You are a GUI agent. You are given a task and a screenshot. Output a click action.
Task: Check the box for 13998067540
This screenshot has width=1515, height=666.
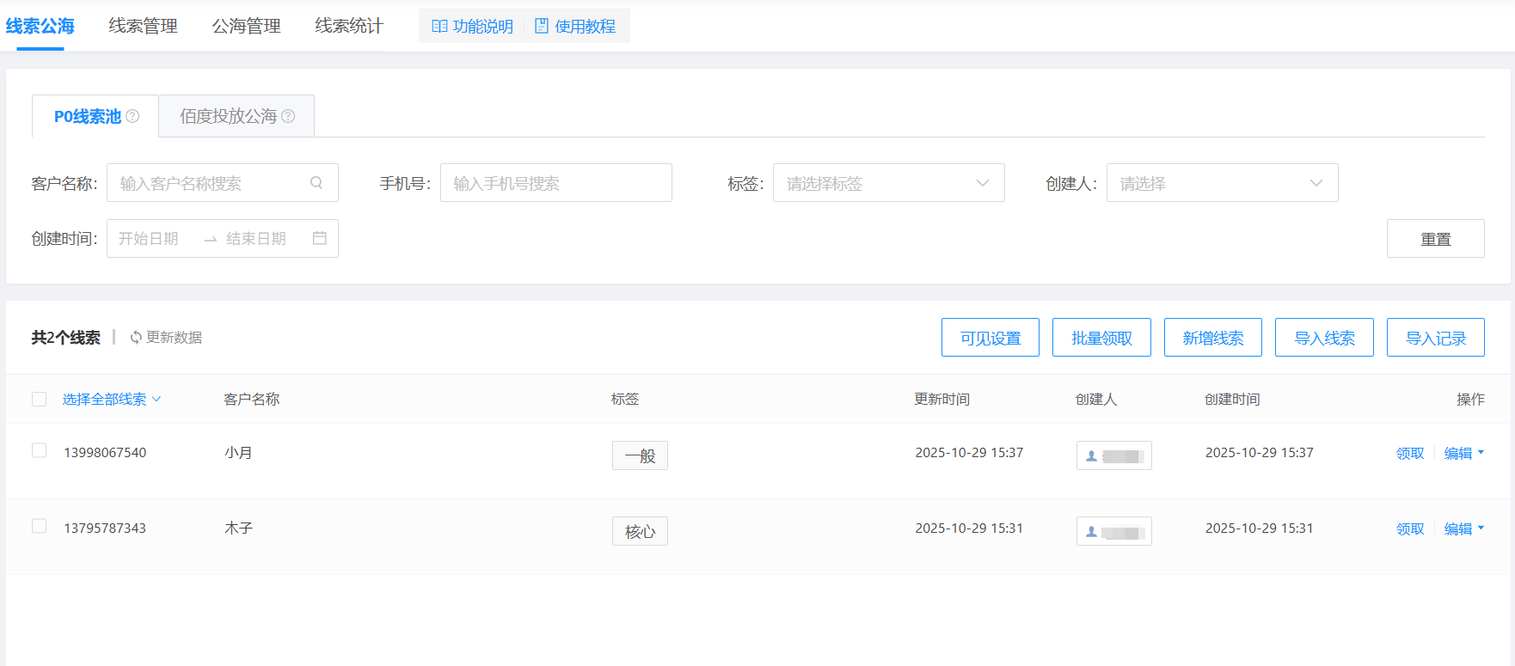39,450
